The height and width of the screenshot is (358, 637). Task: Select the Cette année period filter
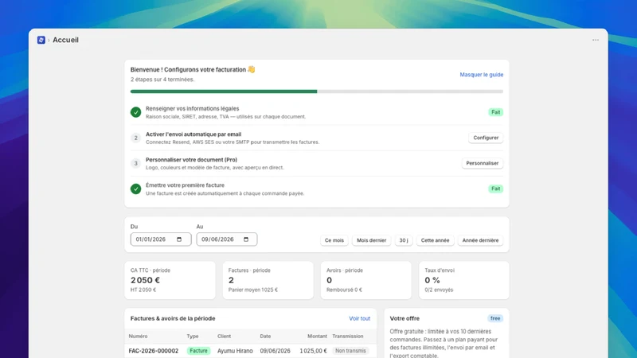435,240
